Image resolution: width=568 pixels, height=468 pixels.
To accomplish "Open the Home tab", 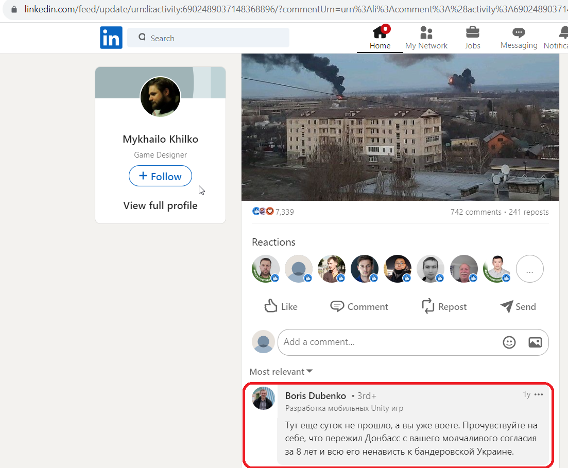I will coord(380,38).
